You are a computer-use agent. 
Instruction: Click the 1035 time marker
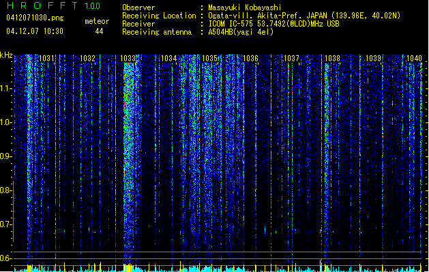(209, 58)
